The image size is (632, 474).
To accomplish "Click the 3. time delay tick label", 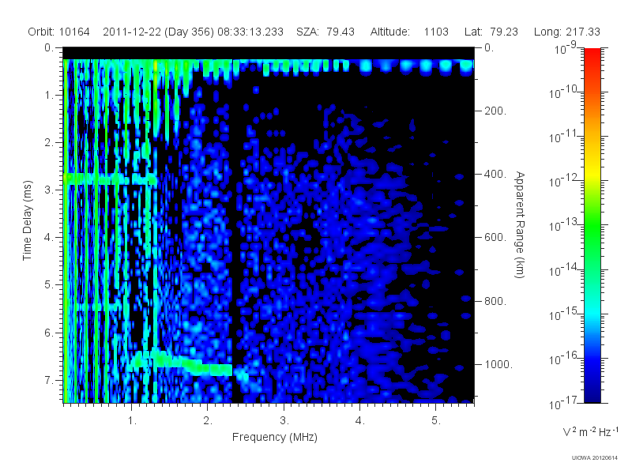I will point(48,190).
